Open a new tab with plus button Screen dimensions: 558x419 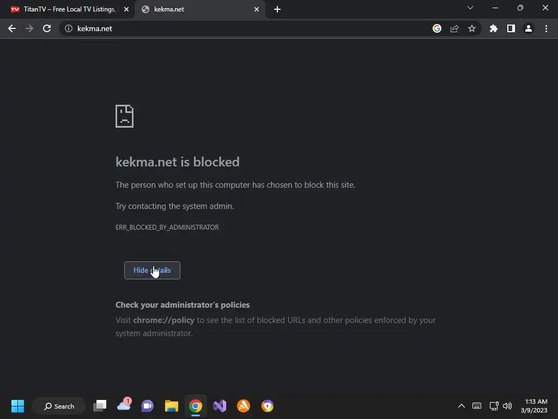coord(277,9)
